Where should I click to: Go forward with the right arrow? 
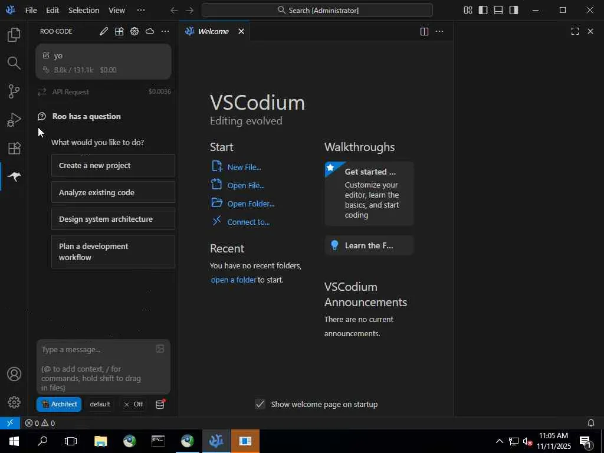pyautogui.click(x=189, y=11)
